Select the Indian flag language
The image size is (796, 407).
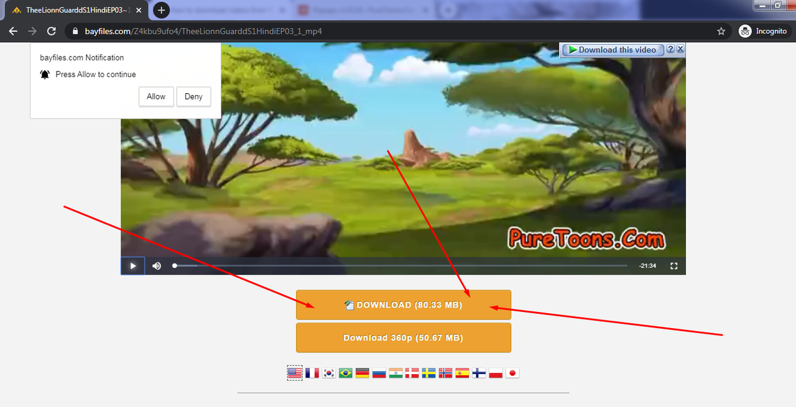396,373
